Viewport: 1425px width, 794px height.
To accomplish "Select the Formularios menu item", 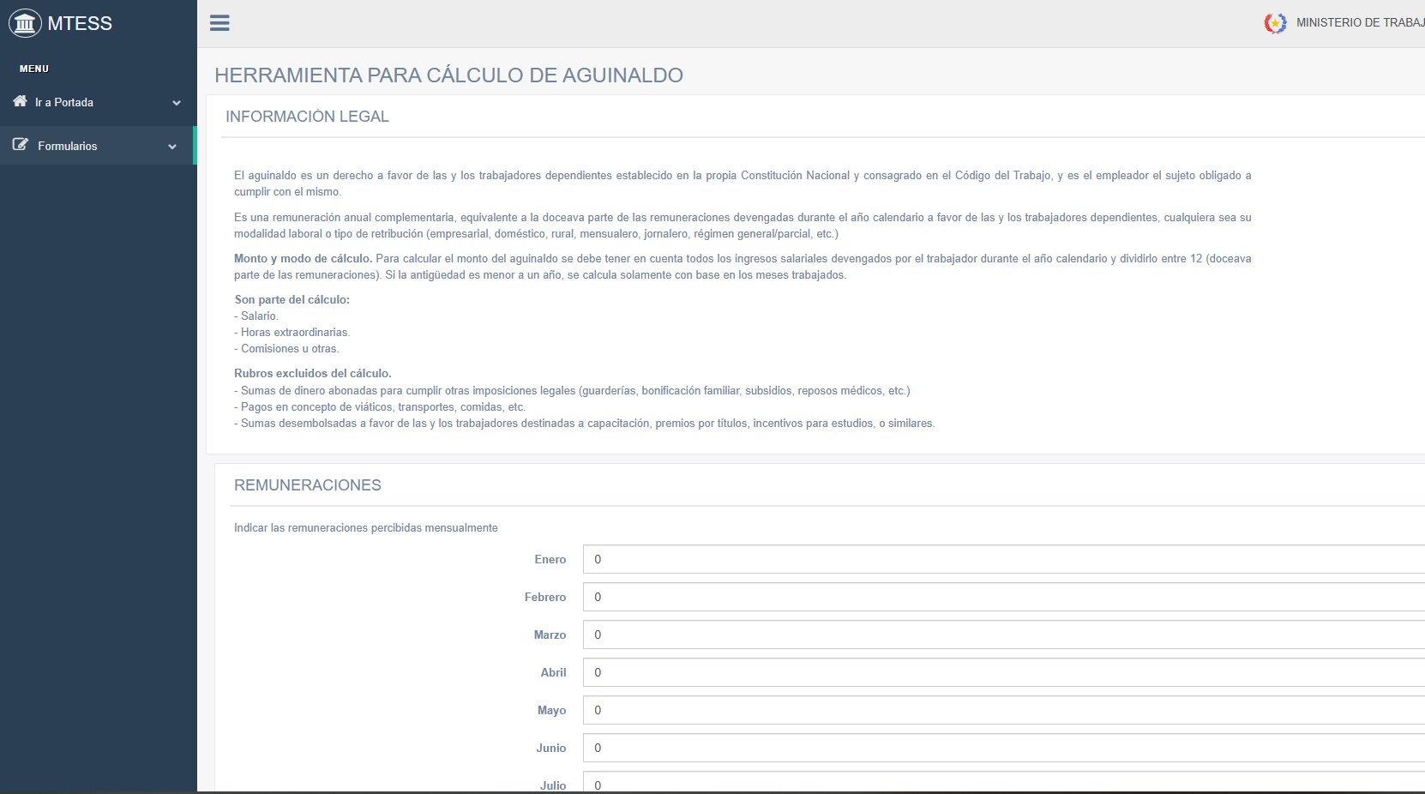I will pyautogui.click(x=68, y=146).
